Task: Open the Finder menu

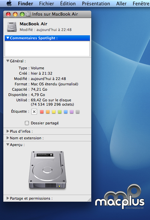Action: pos(26,4)
